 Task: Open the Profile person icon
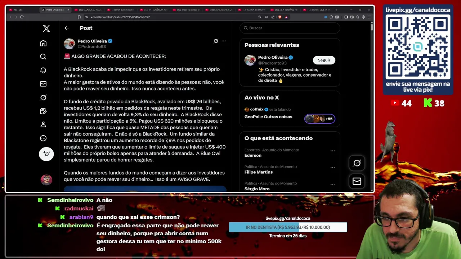click(x=43, y=124)
